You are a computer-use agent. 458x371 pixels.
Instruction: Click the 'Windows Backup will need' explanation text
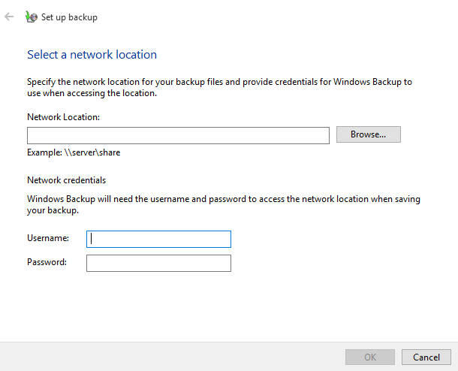coord(224,204)
